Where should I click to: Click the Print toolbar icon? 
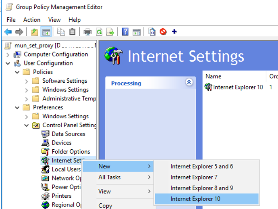point(87,32)
